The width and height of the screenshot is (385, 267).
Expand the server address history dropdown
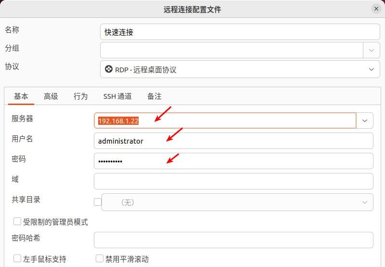tap(365, 120)
